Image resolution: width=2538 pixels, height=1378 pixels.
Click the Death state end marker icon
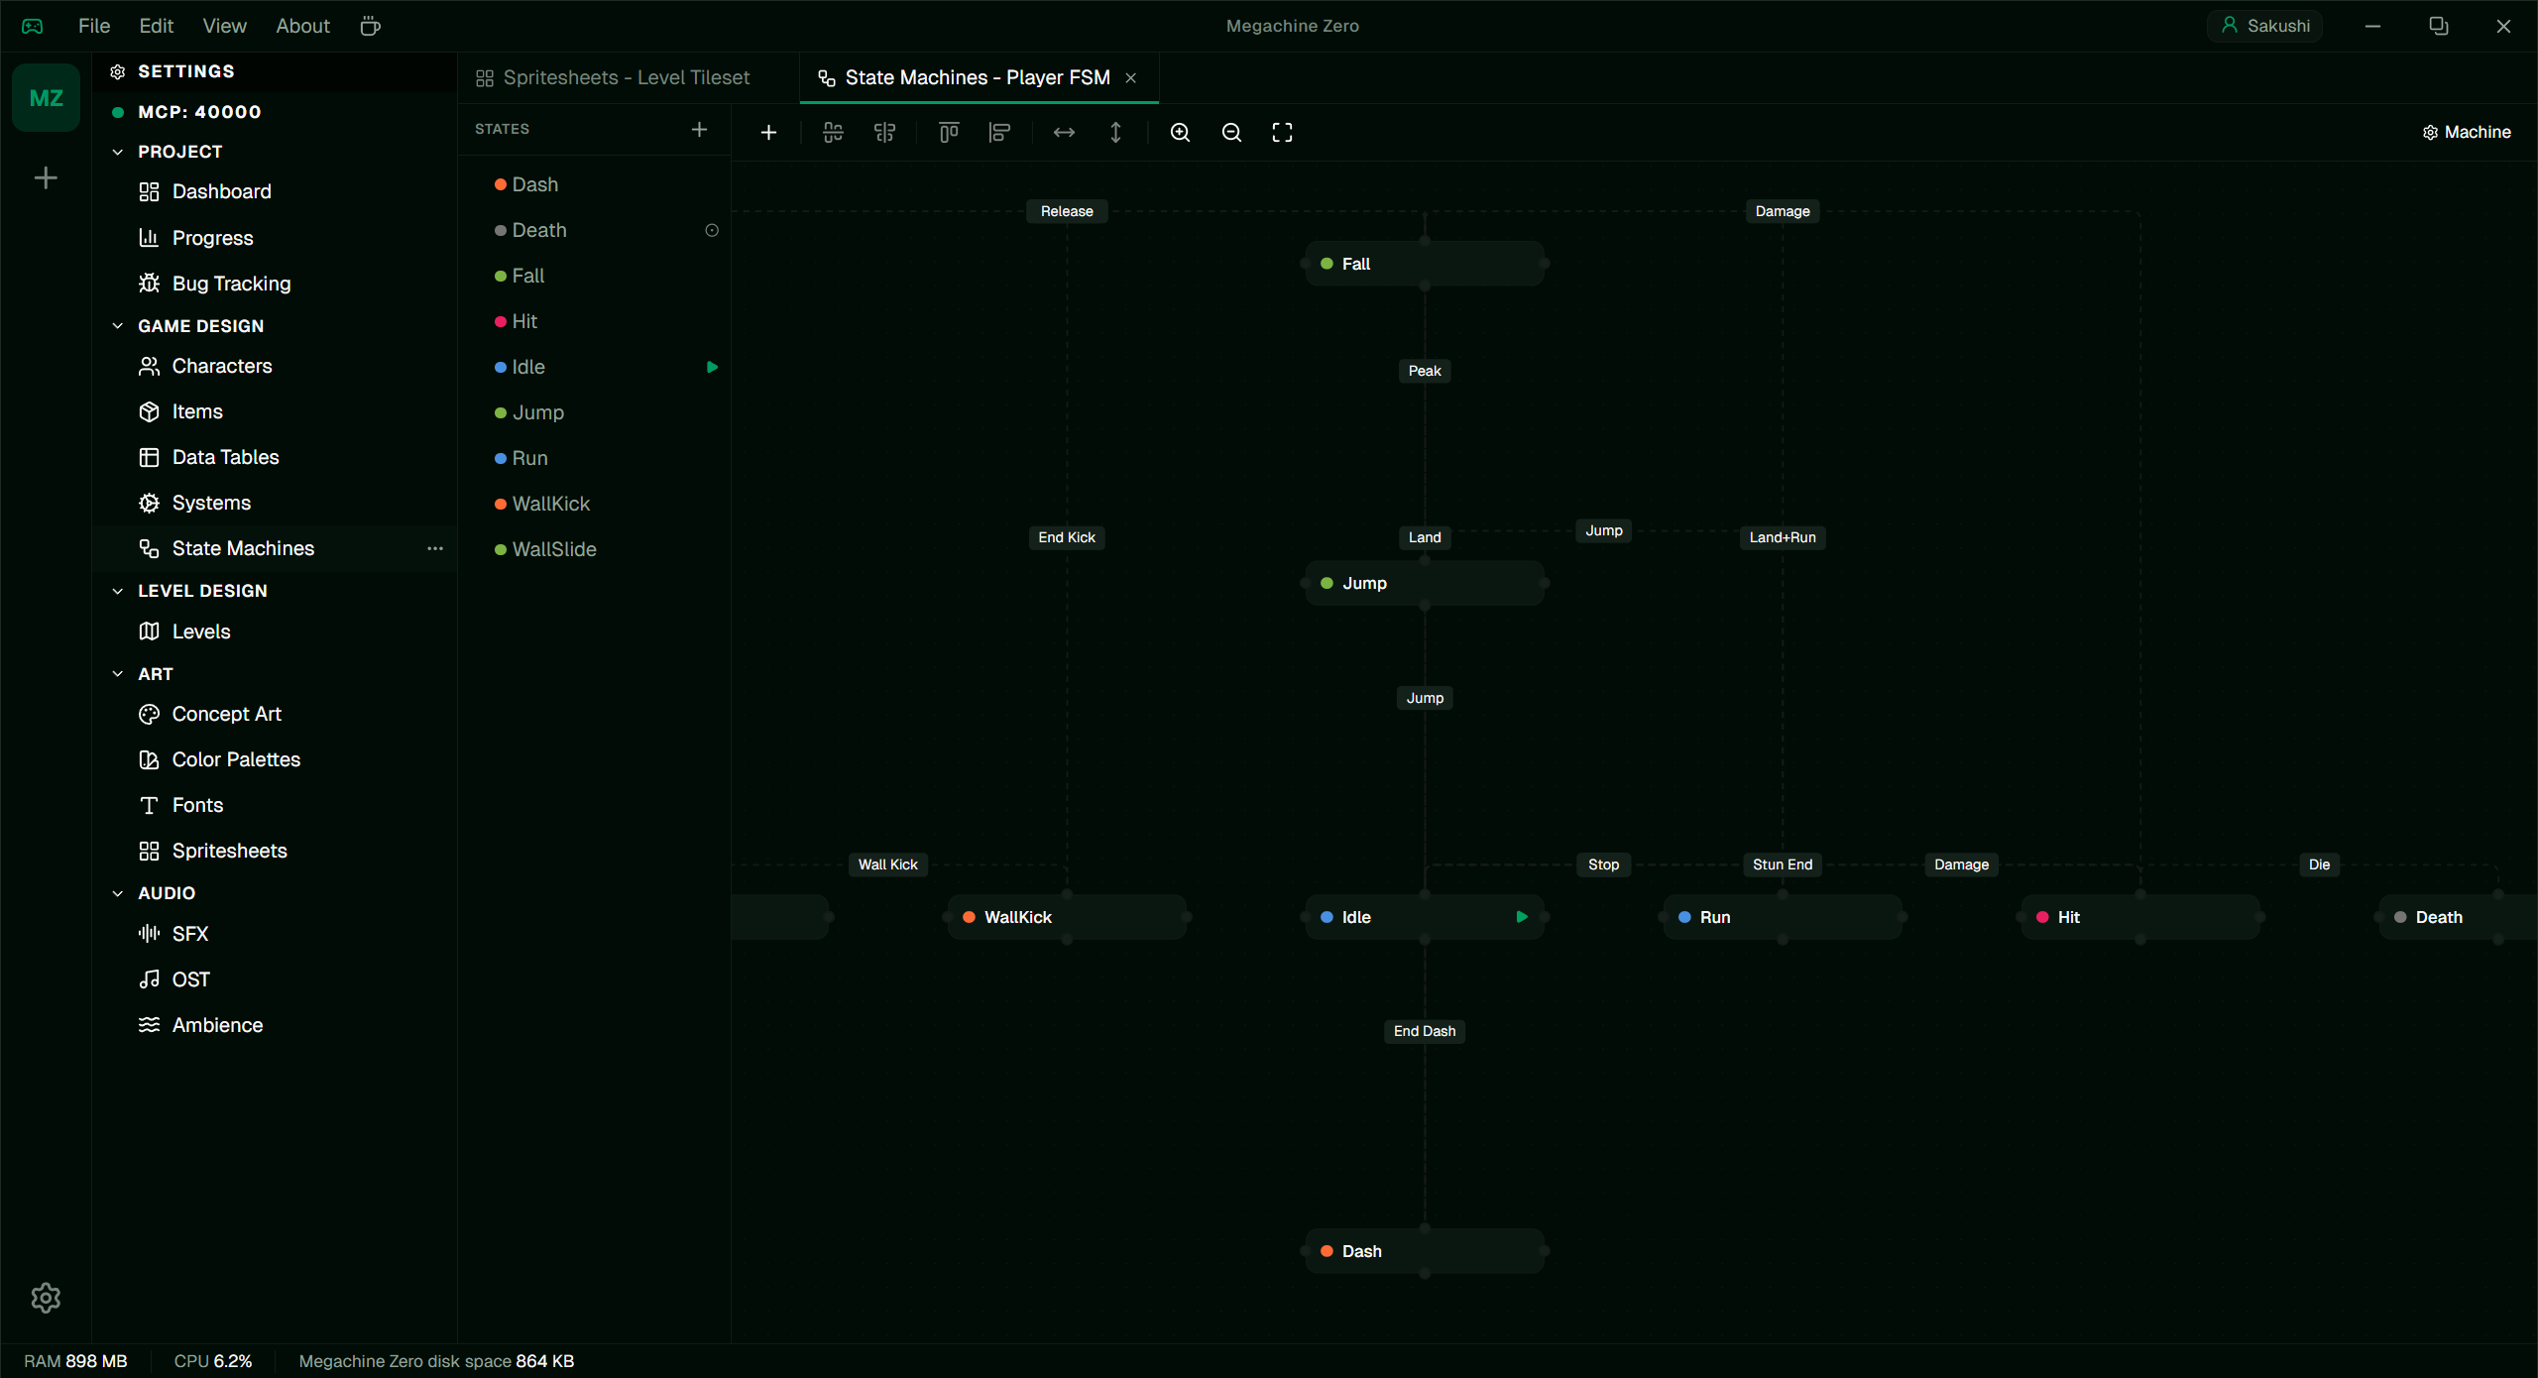(712, 230)
